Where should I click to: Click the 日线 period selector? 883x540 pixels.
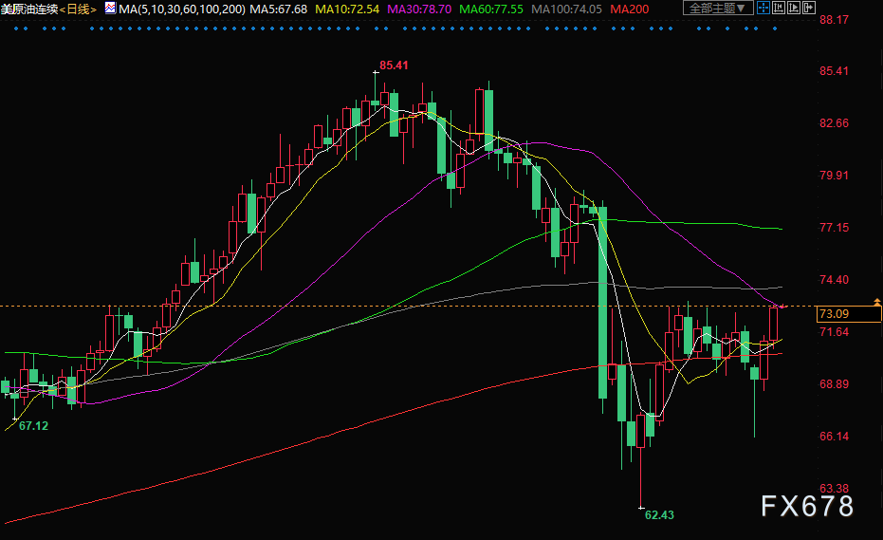point(79,9)
